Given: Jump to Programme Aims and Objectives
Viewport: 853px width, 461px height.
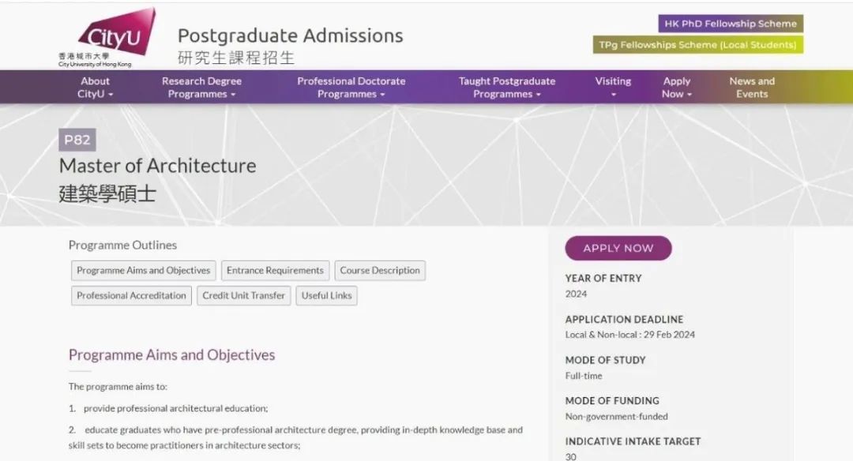Looking at the screenshot, I should click(144, 271).
